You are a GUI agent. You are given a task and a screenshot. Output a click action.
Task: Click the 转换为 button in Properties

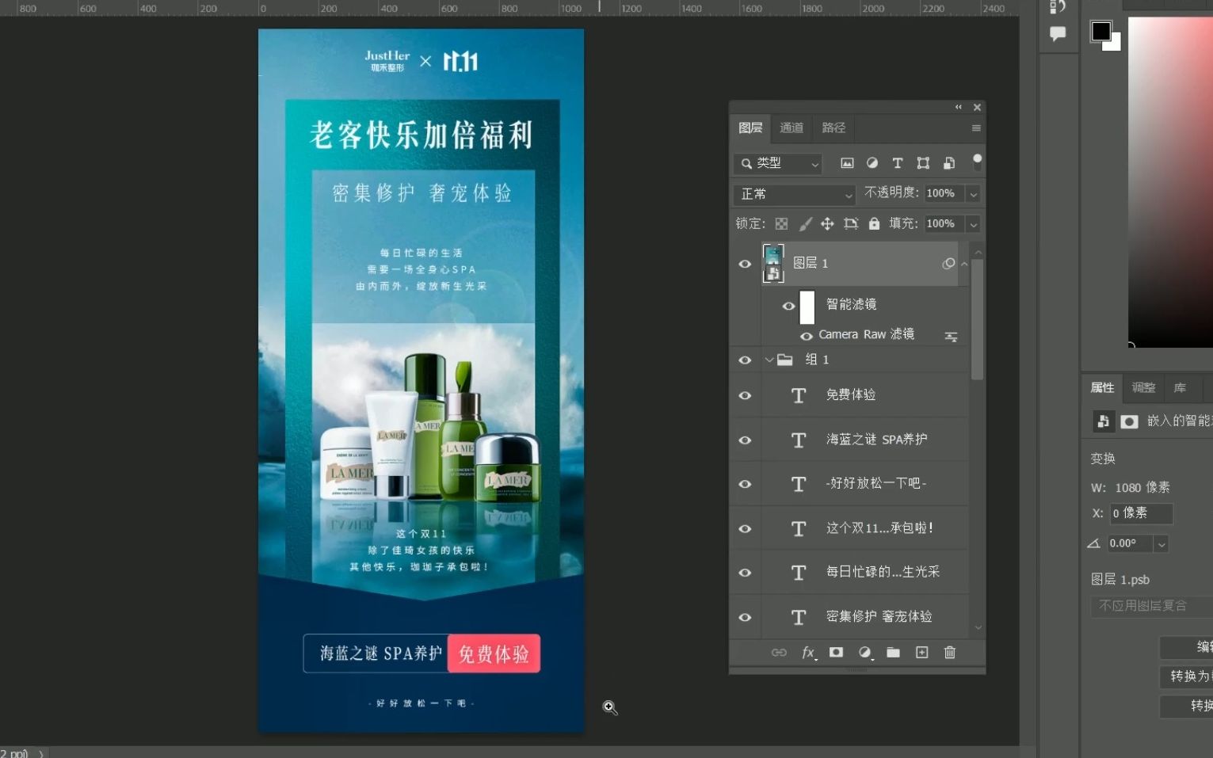(x=1187, y=676)
